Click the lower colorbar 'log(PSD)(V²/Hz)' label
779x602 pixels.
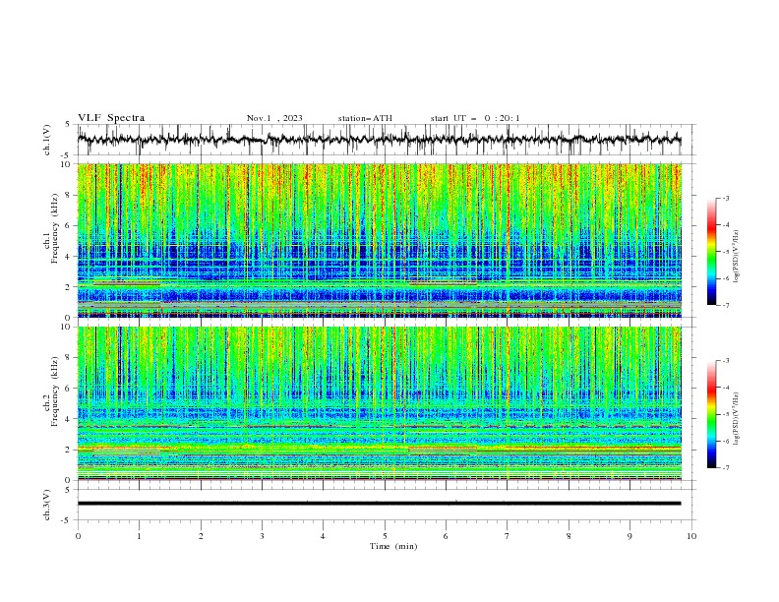[737, 419]
